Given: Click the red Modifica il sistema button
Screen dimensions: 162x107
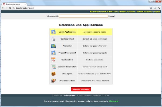Looking at the screenshot, I should coord(81,89).
